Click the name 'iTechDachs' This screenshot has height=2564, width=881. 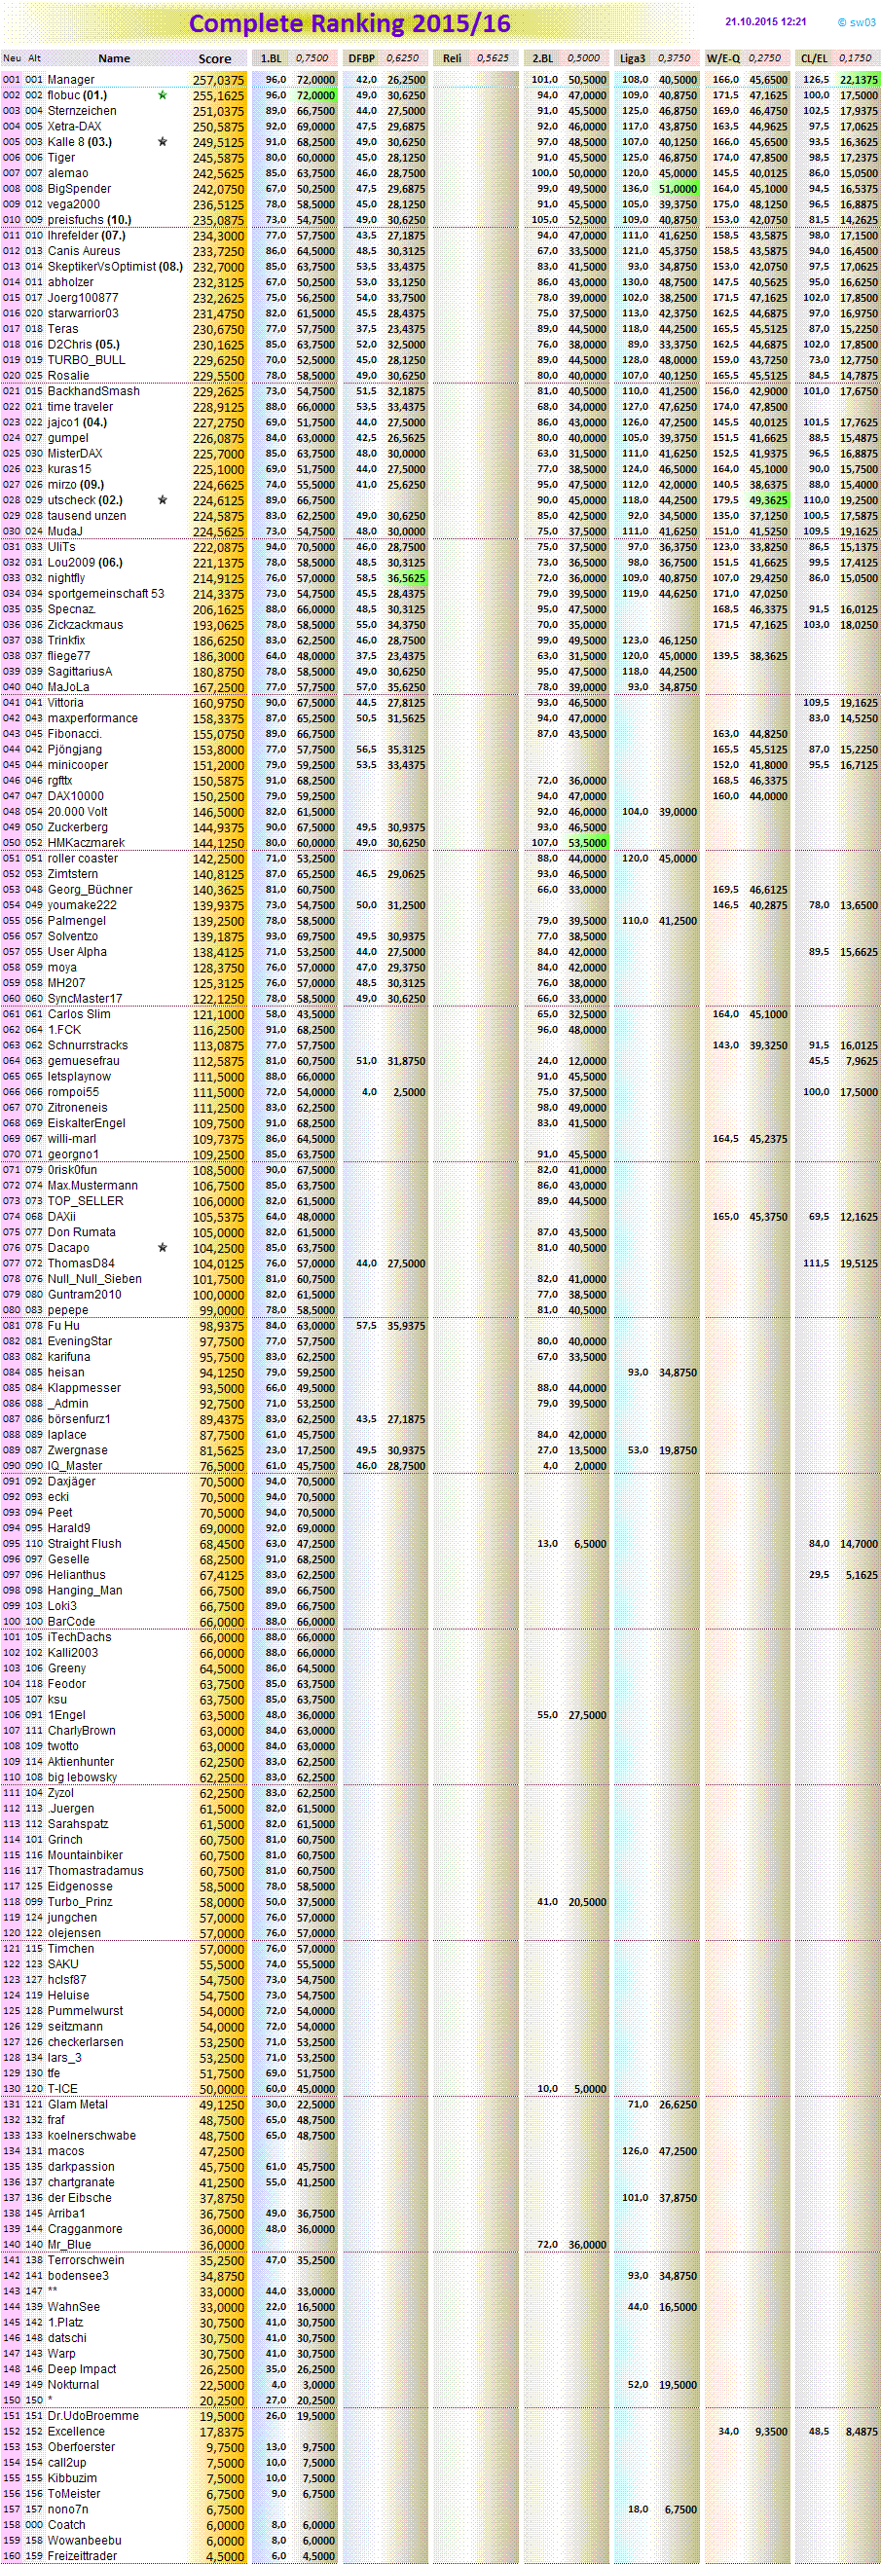click(x=80, y=1637)
